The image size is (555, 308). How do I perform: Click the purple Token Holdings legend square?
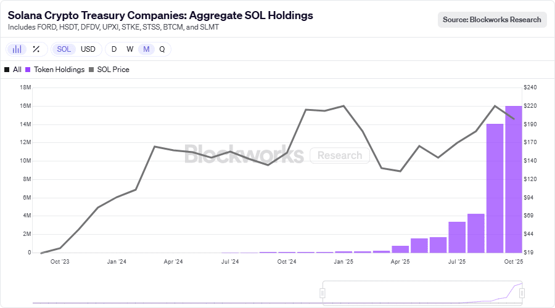[x=28, y=70]
